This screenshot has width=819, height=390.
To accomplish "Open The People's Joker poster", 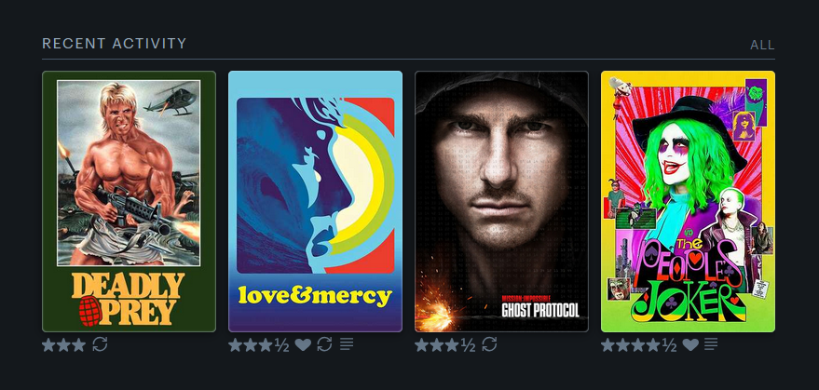I will [688, 202].
